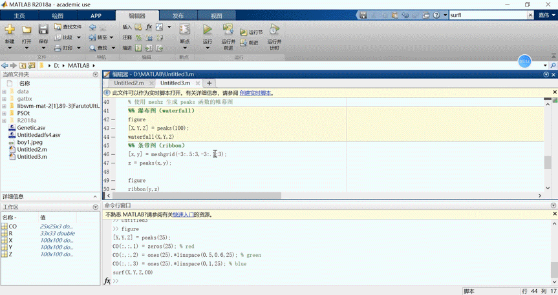Expand the PSOt folder tree node
Image resolution: width=558 pixels, height=295 pixels.
coord(4,114)
